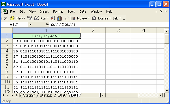170x104 pixels.
Task: Go to first sheet tab button
Action: (3, 95)
